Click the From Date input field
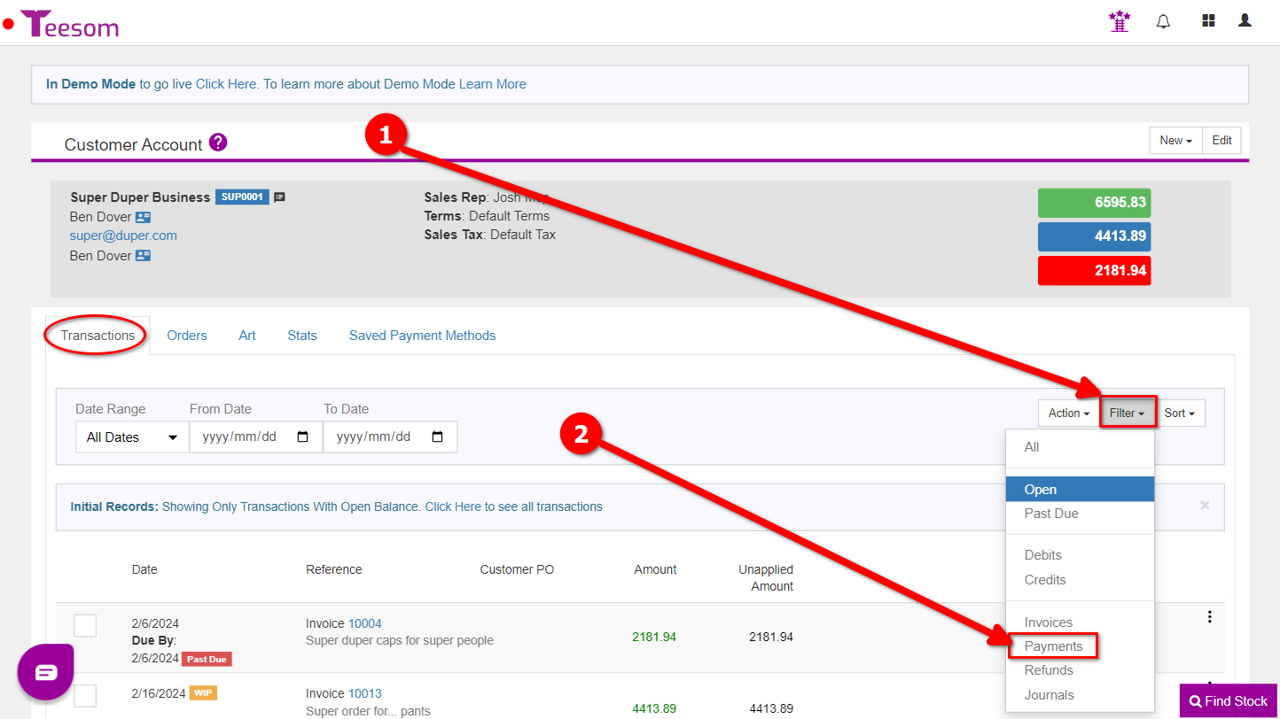Viewport: 1280px width, 719px height. point(256,437)
